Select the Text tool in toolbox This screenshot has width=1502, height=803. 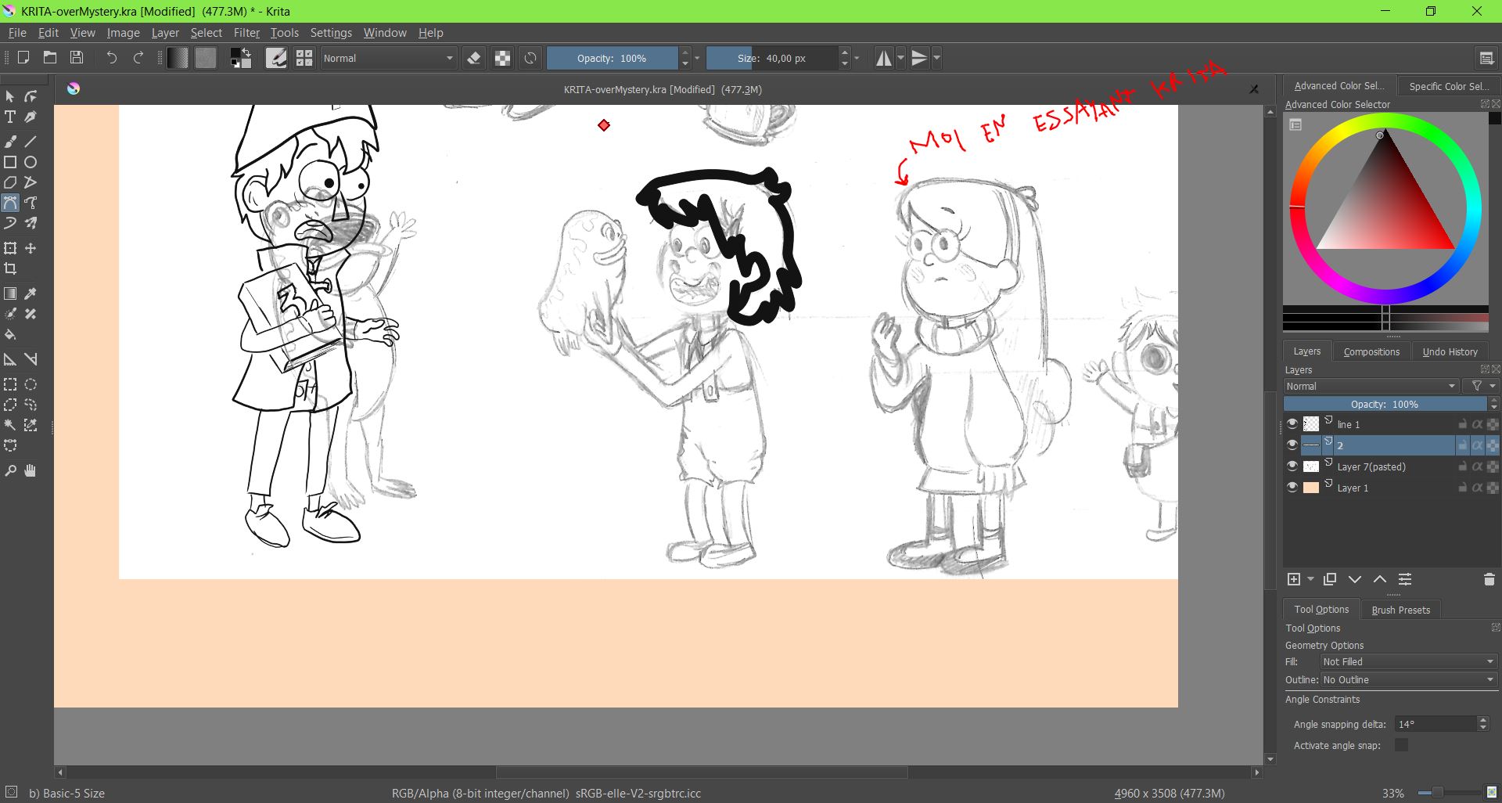click(10, 117)
